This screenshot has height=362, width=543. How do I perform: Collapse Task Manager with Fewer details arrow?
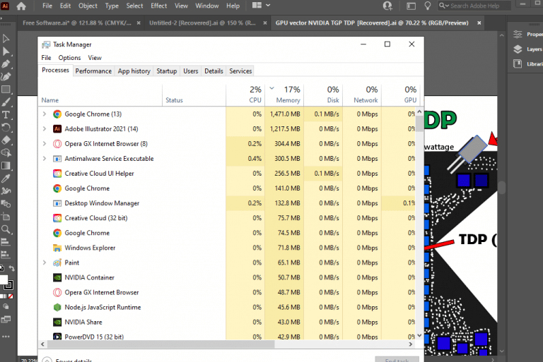click(x=47, y=360)
